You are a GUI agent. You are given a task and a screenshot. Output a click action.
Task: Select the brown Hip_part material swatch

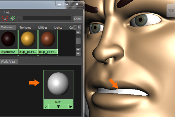point(48,39)
